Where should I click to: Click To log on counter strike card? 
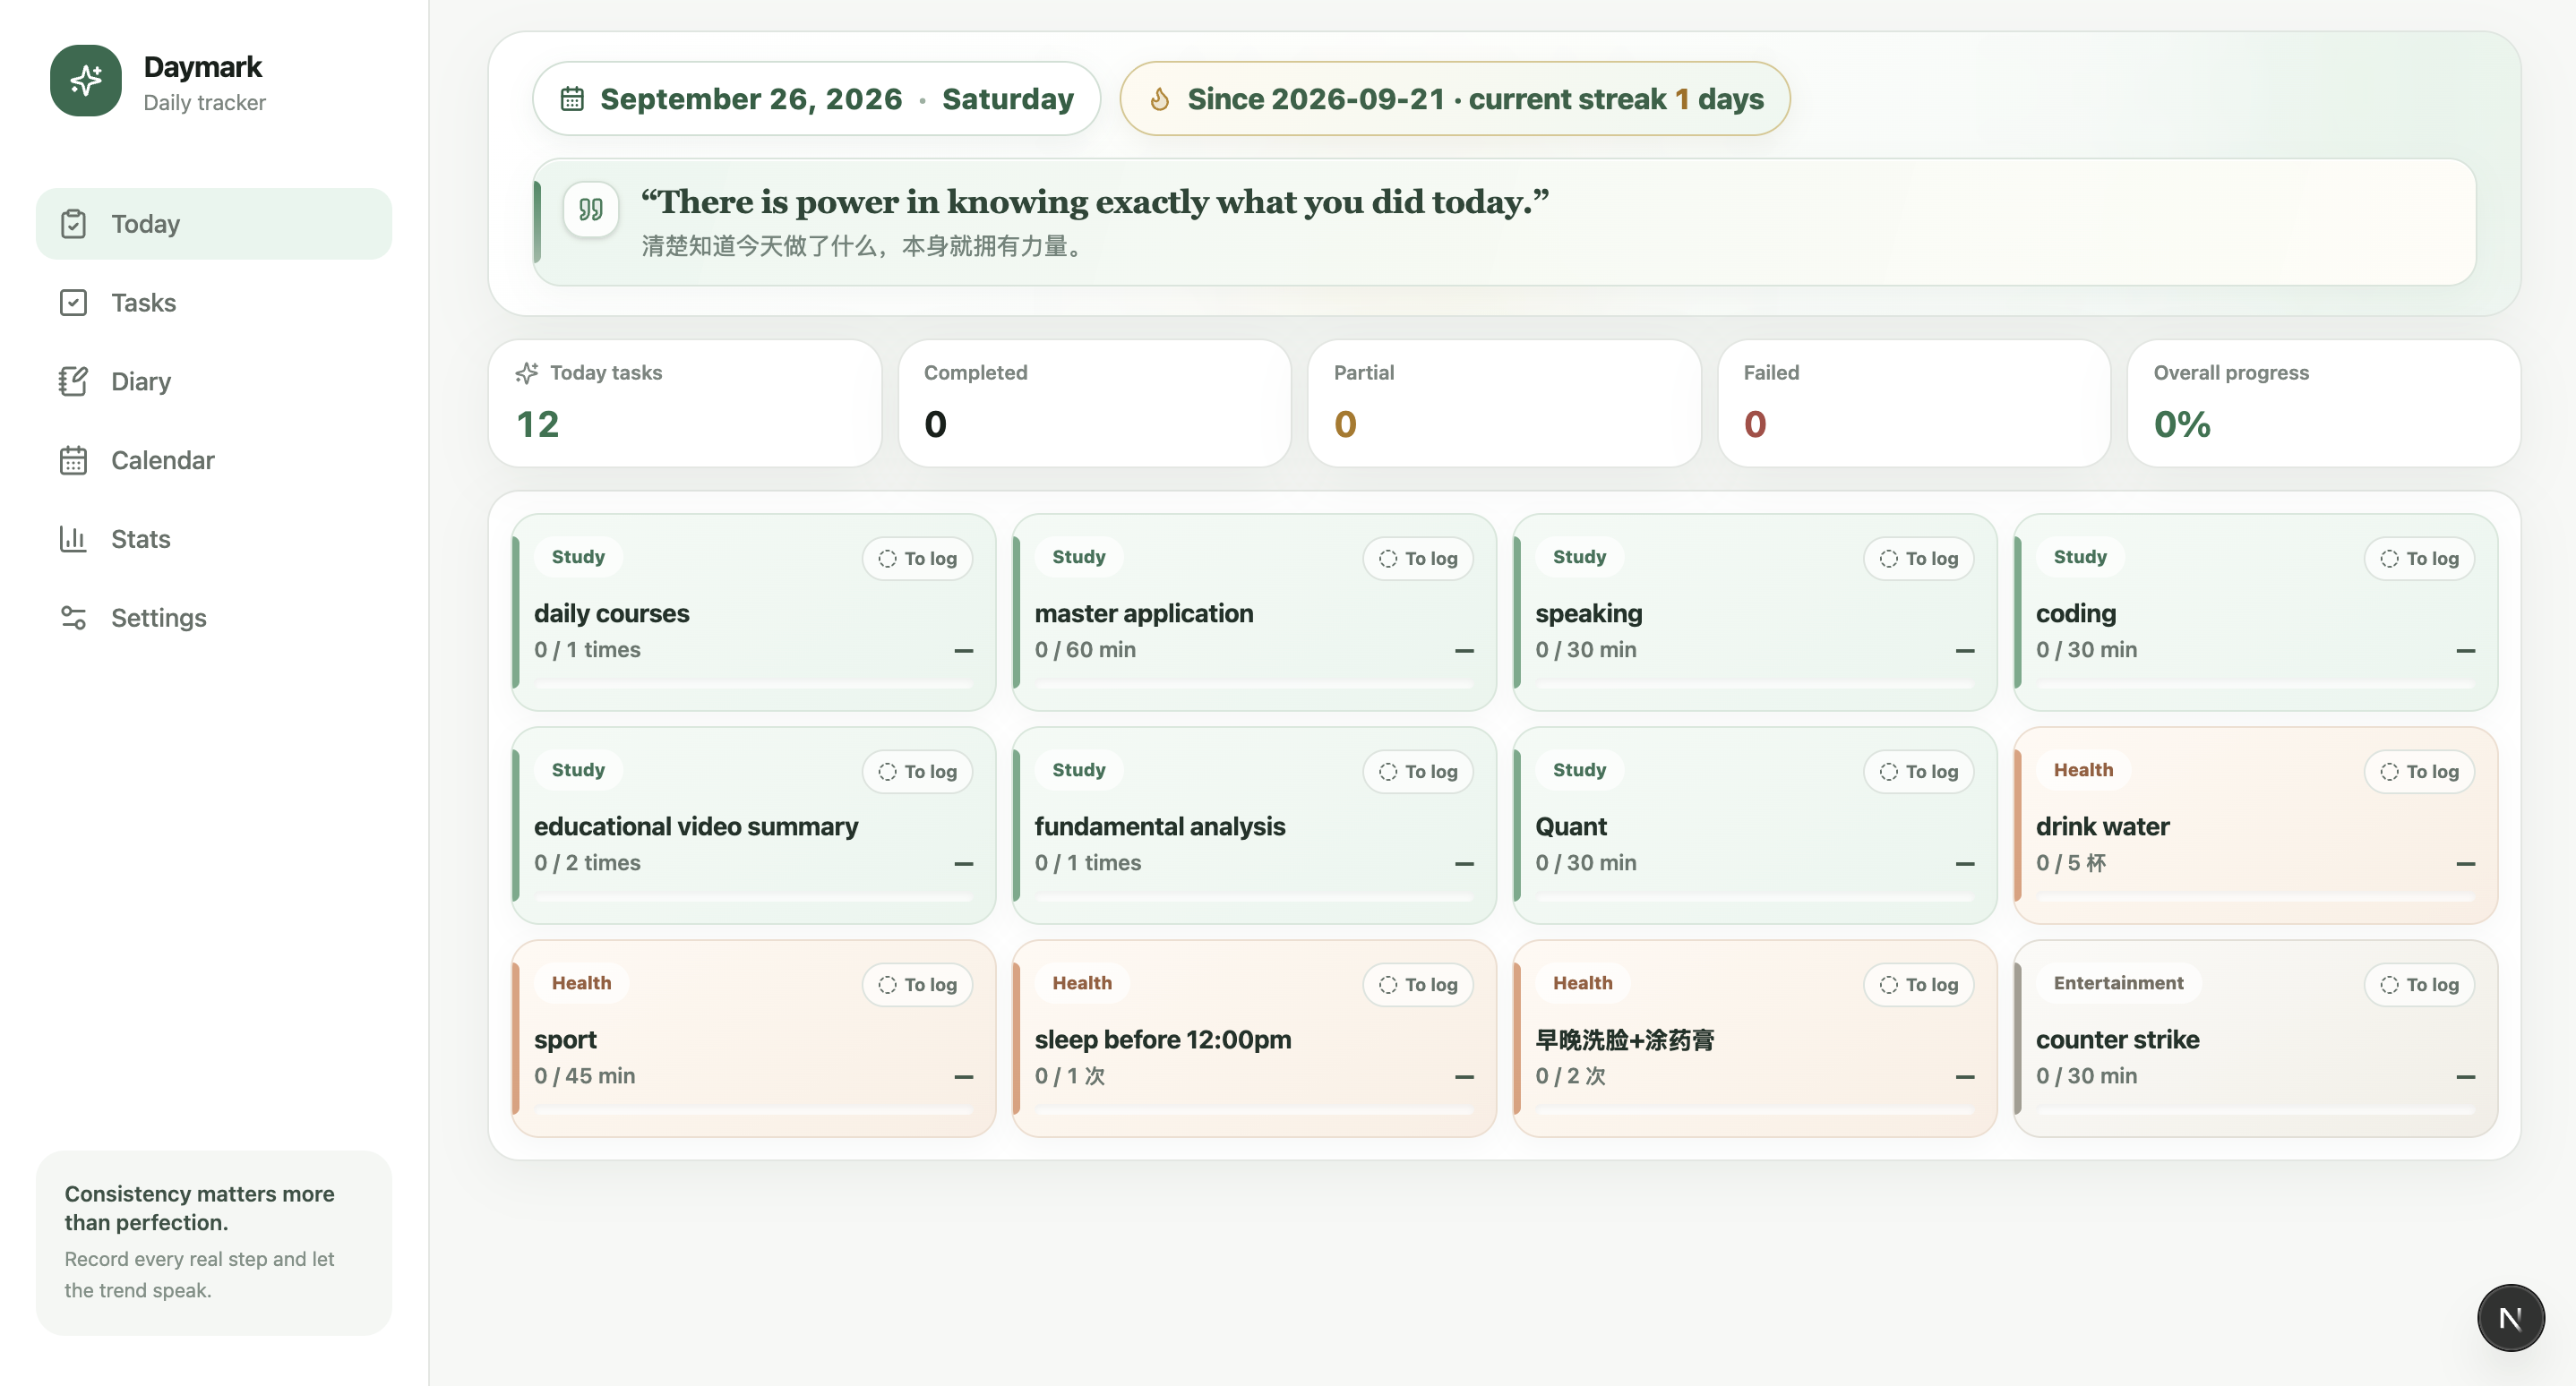[2420, 985]
